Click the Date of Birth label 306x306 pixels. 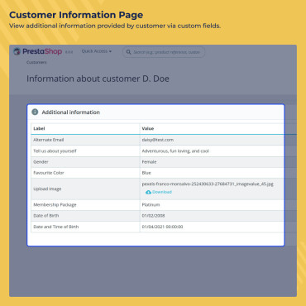(x=46, y=216)
